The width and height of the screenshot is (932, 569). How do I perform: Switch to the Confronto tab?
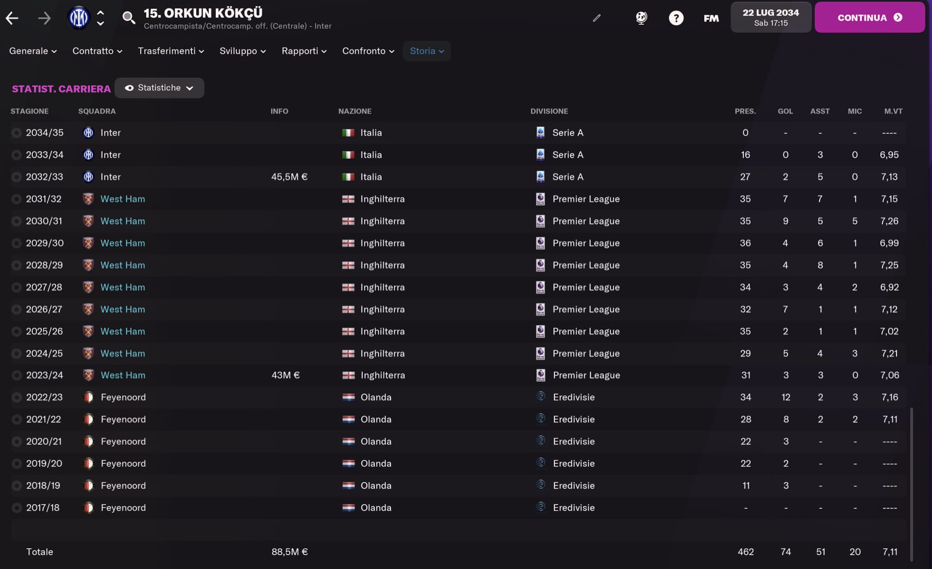(368, 51)
